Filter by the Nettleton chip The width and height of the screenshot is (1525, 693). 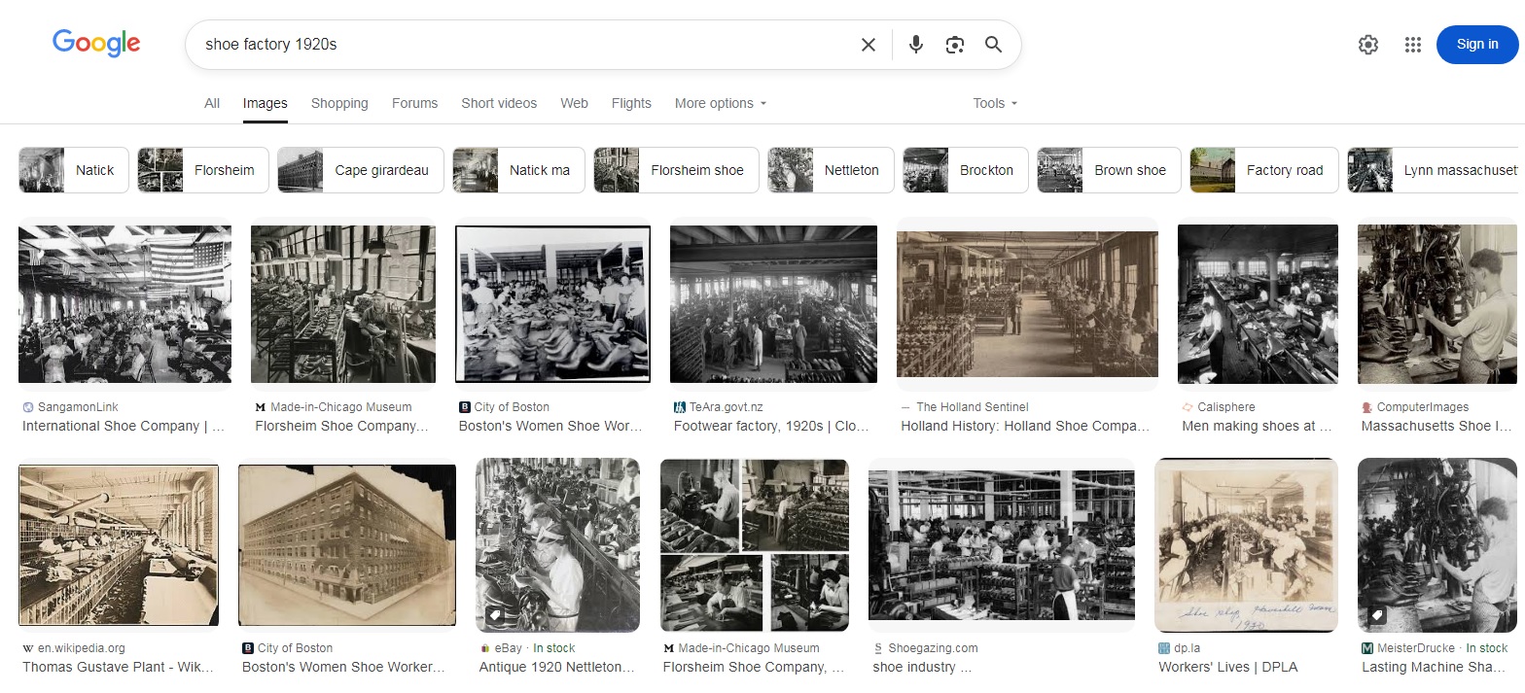[831, 170]
